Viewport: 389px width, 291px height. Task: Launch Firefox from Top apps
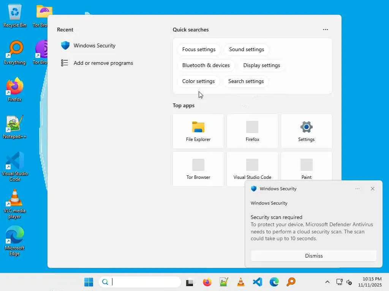pyautogui.click(x=252, y=131)
